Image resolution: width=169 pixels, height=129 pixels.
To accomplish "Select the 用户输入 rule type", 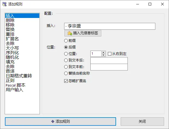I will (x=22, y=90).
